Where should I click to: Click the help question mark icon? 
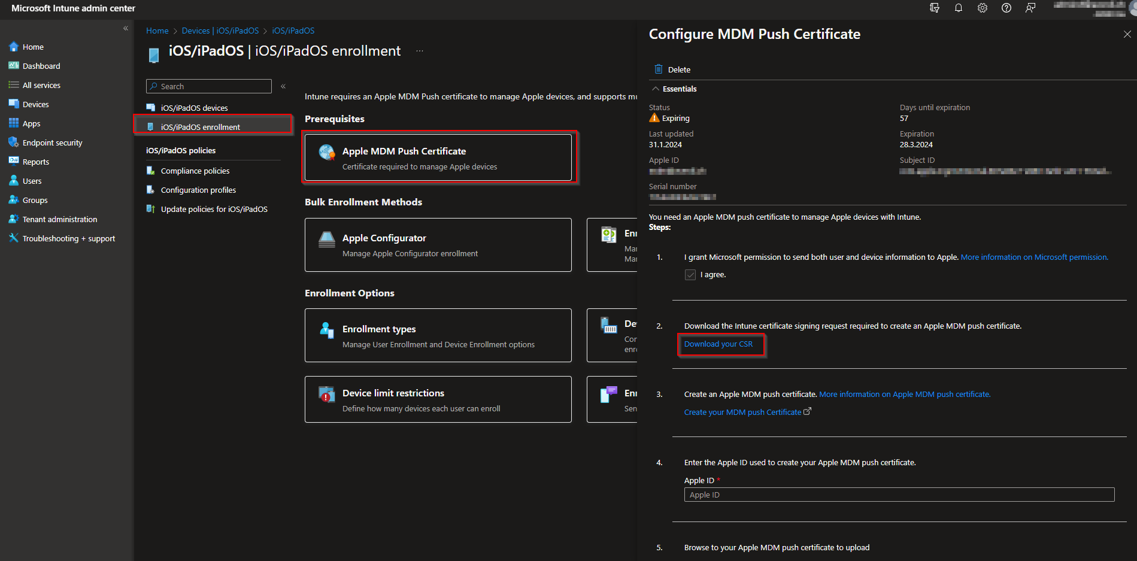(x=1006, y=8)
